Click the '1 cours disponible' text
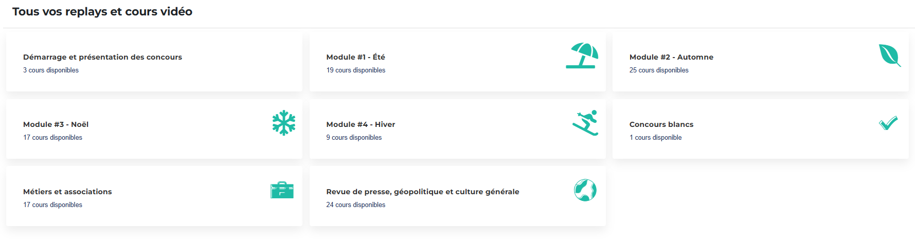The height and width of the screenshot is (242, 915). coord(655,138)
